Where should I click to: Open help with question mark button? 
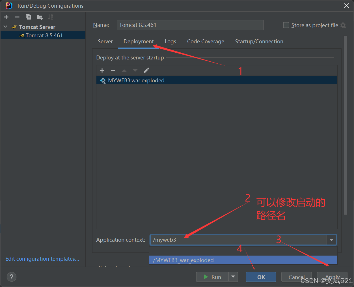click(12, 277)
